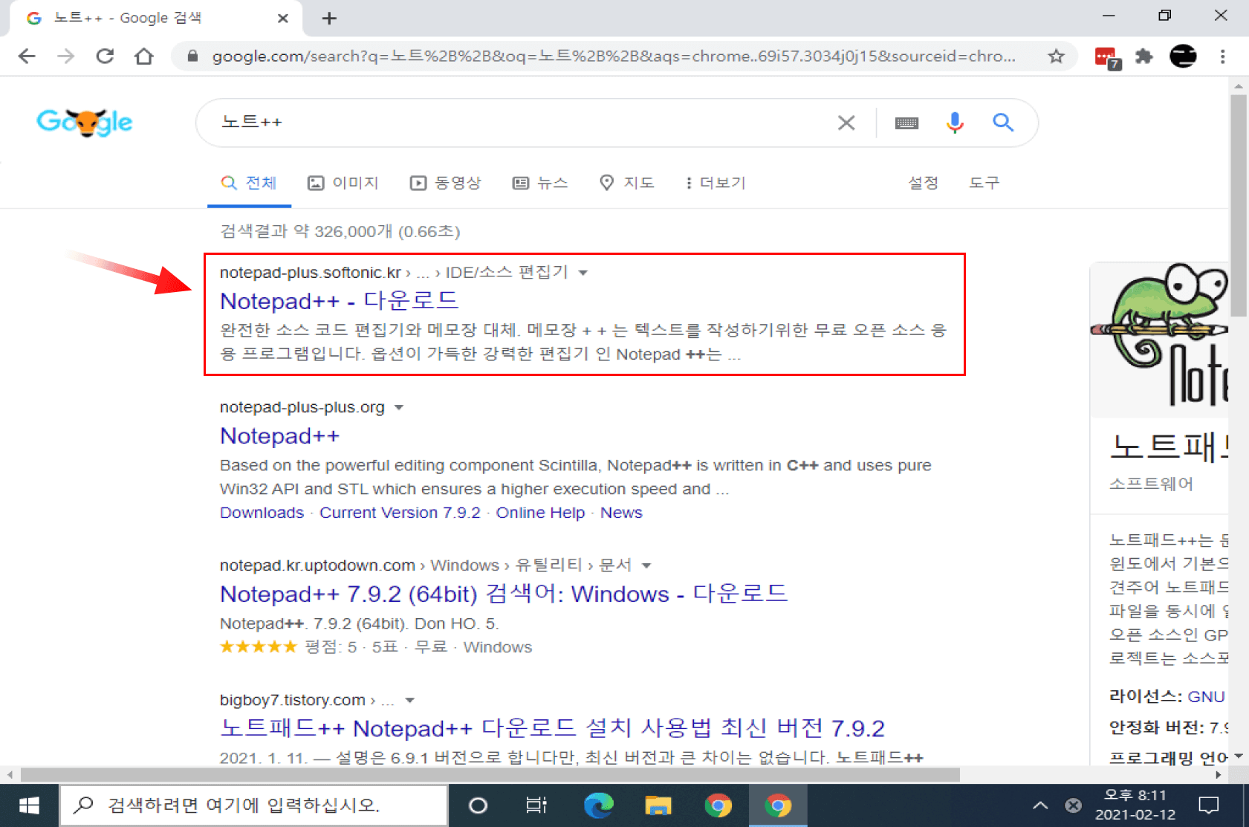Open Notepad++ 7.9.2 (64bit) uptodown result

click(504, 594)
